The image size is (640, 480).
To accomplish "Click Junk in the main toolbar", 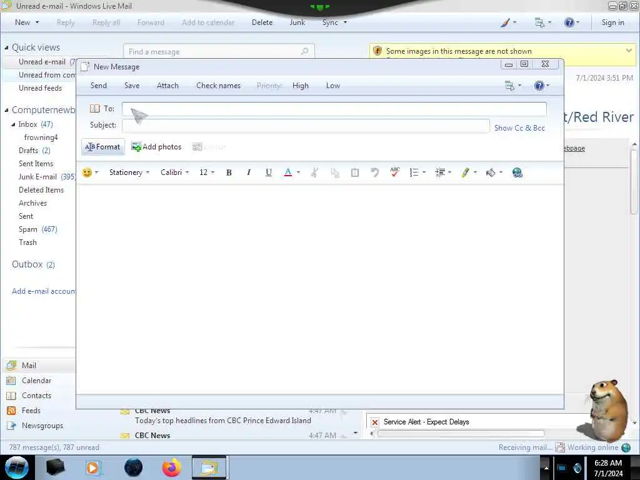I will [297, 22].
